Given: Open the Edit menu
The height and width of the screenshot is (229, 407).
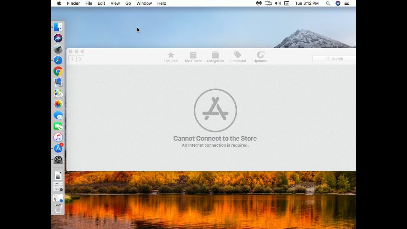Looking at the screenshot, I should pos(101,3).
